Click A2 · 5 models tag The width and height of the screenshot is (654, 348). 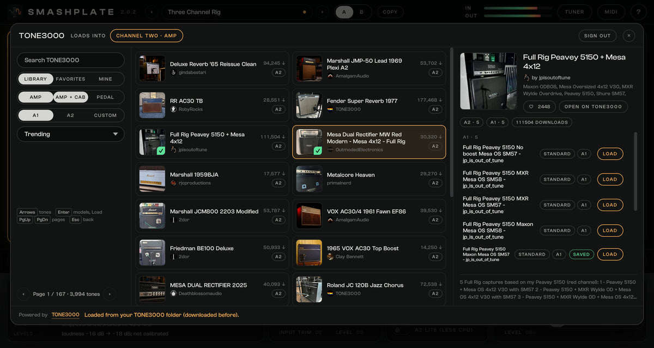(x=472, y=122)
